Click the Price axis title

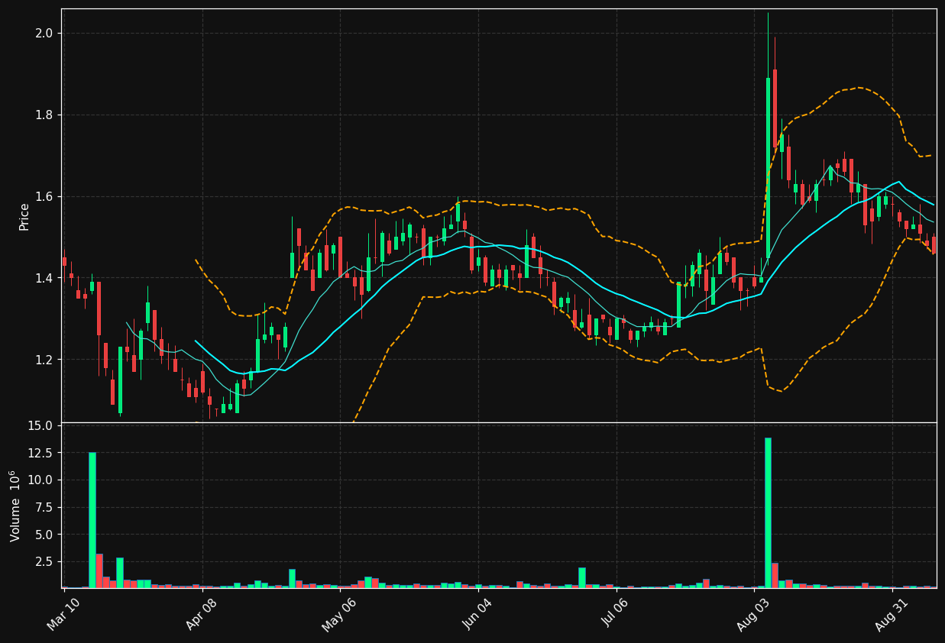(24, 216)
